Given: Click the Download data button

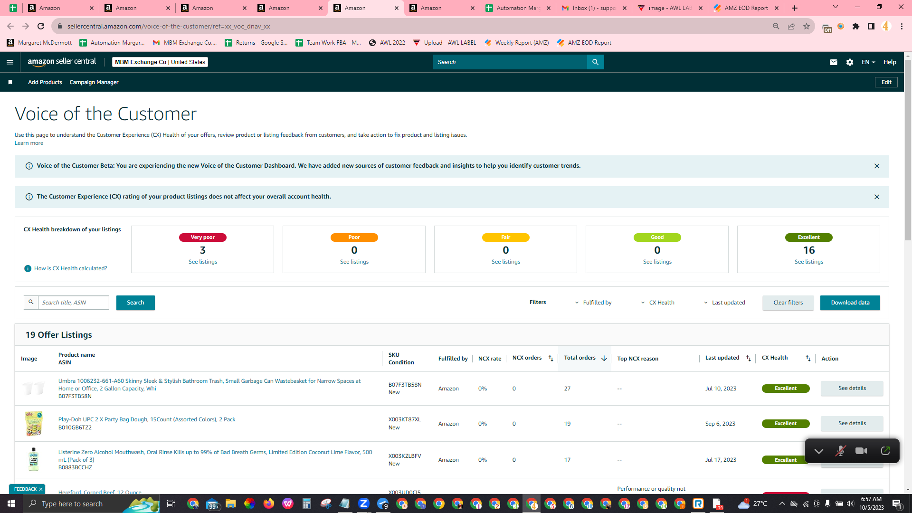Looking at the screenshot, I should [850, 303].
